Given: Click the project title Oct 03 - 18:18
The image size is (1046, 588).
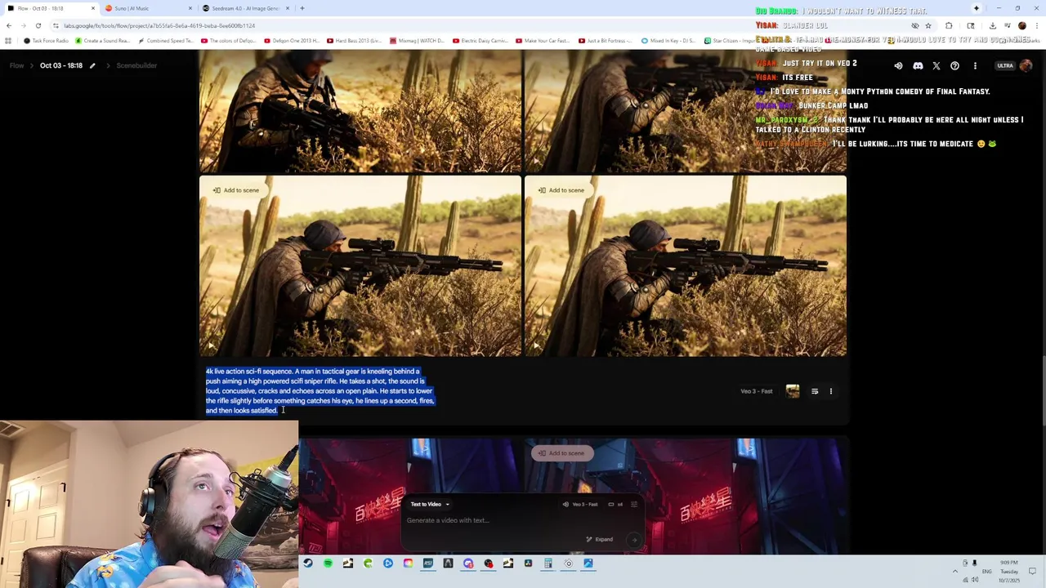Looking at the screenshot, I should pyautogui.click(x=61, y=65).
